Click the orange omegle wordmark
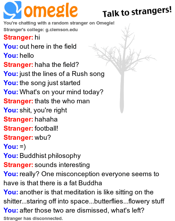Screen dimensions: 175x221 click(51, 11)
